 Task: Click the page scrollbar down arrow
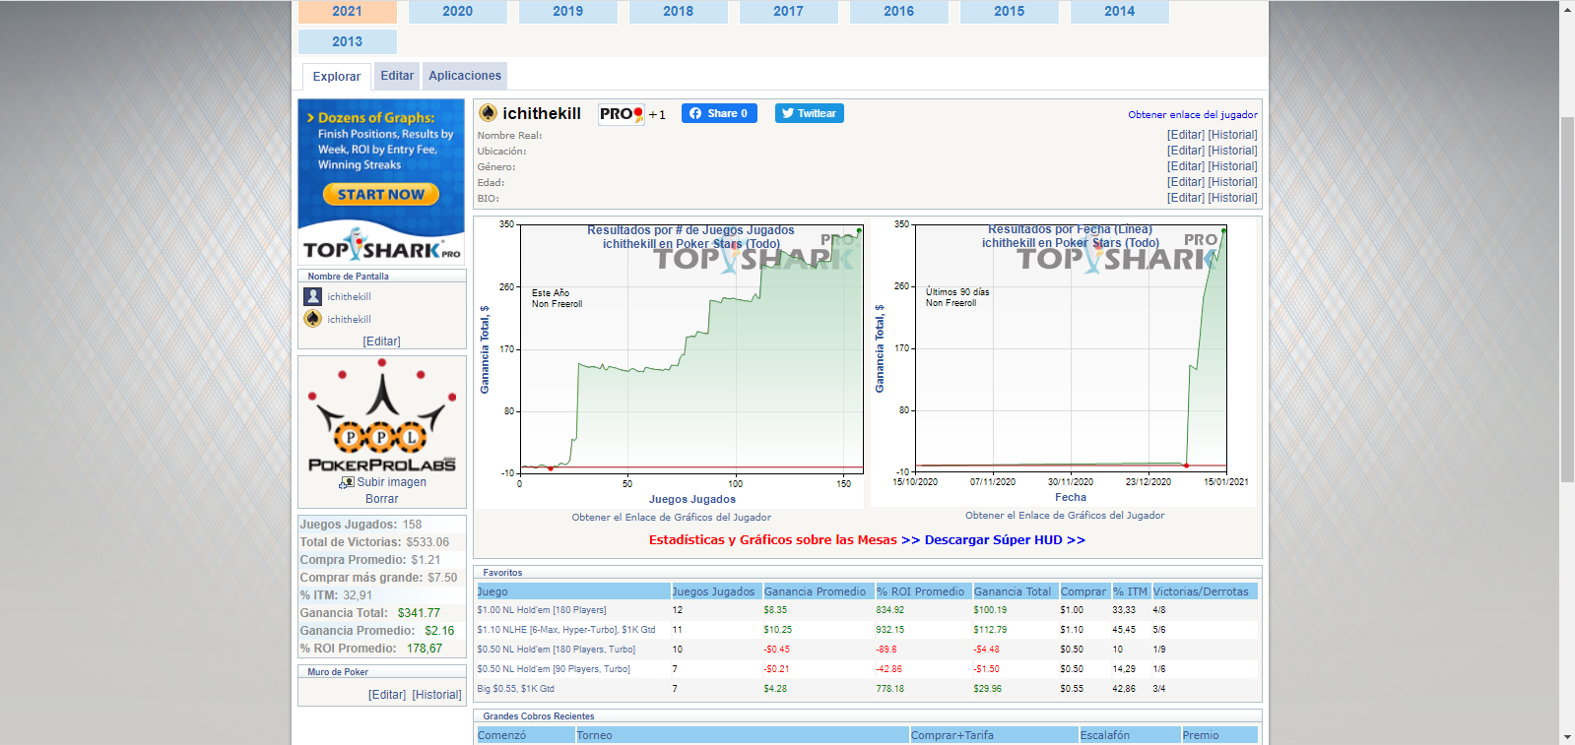tap(1567, 737)
